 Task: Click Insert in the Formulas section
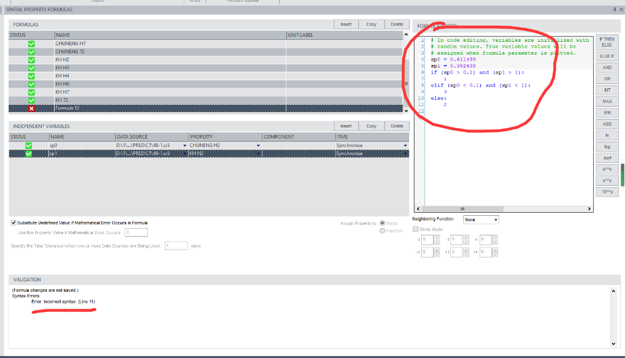(346, 25)
